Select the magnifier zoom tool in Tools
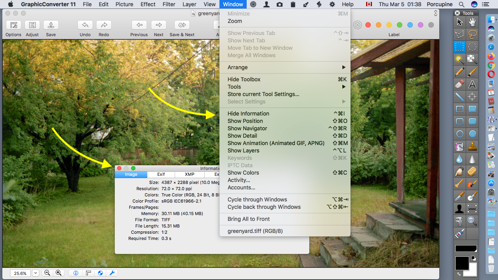The height and width of the screenshot is (280, 498). pos(472,221)
